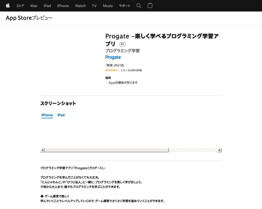The height and width of the screenshot is (209, 262).
Task: Click the Apple logo in the menu bar
Action: (8, 5)
